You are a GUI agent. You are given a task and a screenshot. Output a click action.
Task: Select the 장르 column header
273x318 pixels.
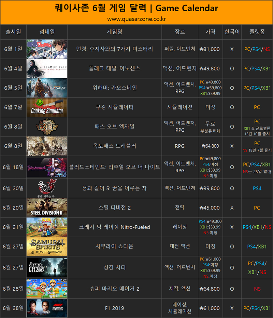(x=180, y=32)
